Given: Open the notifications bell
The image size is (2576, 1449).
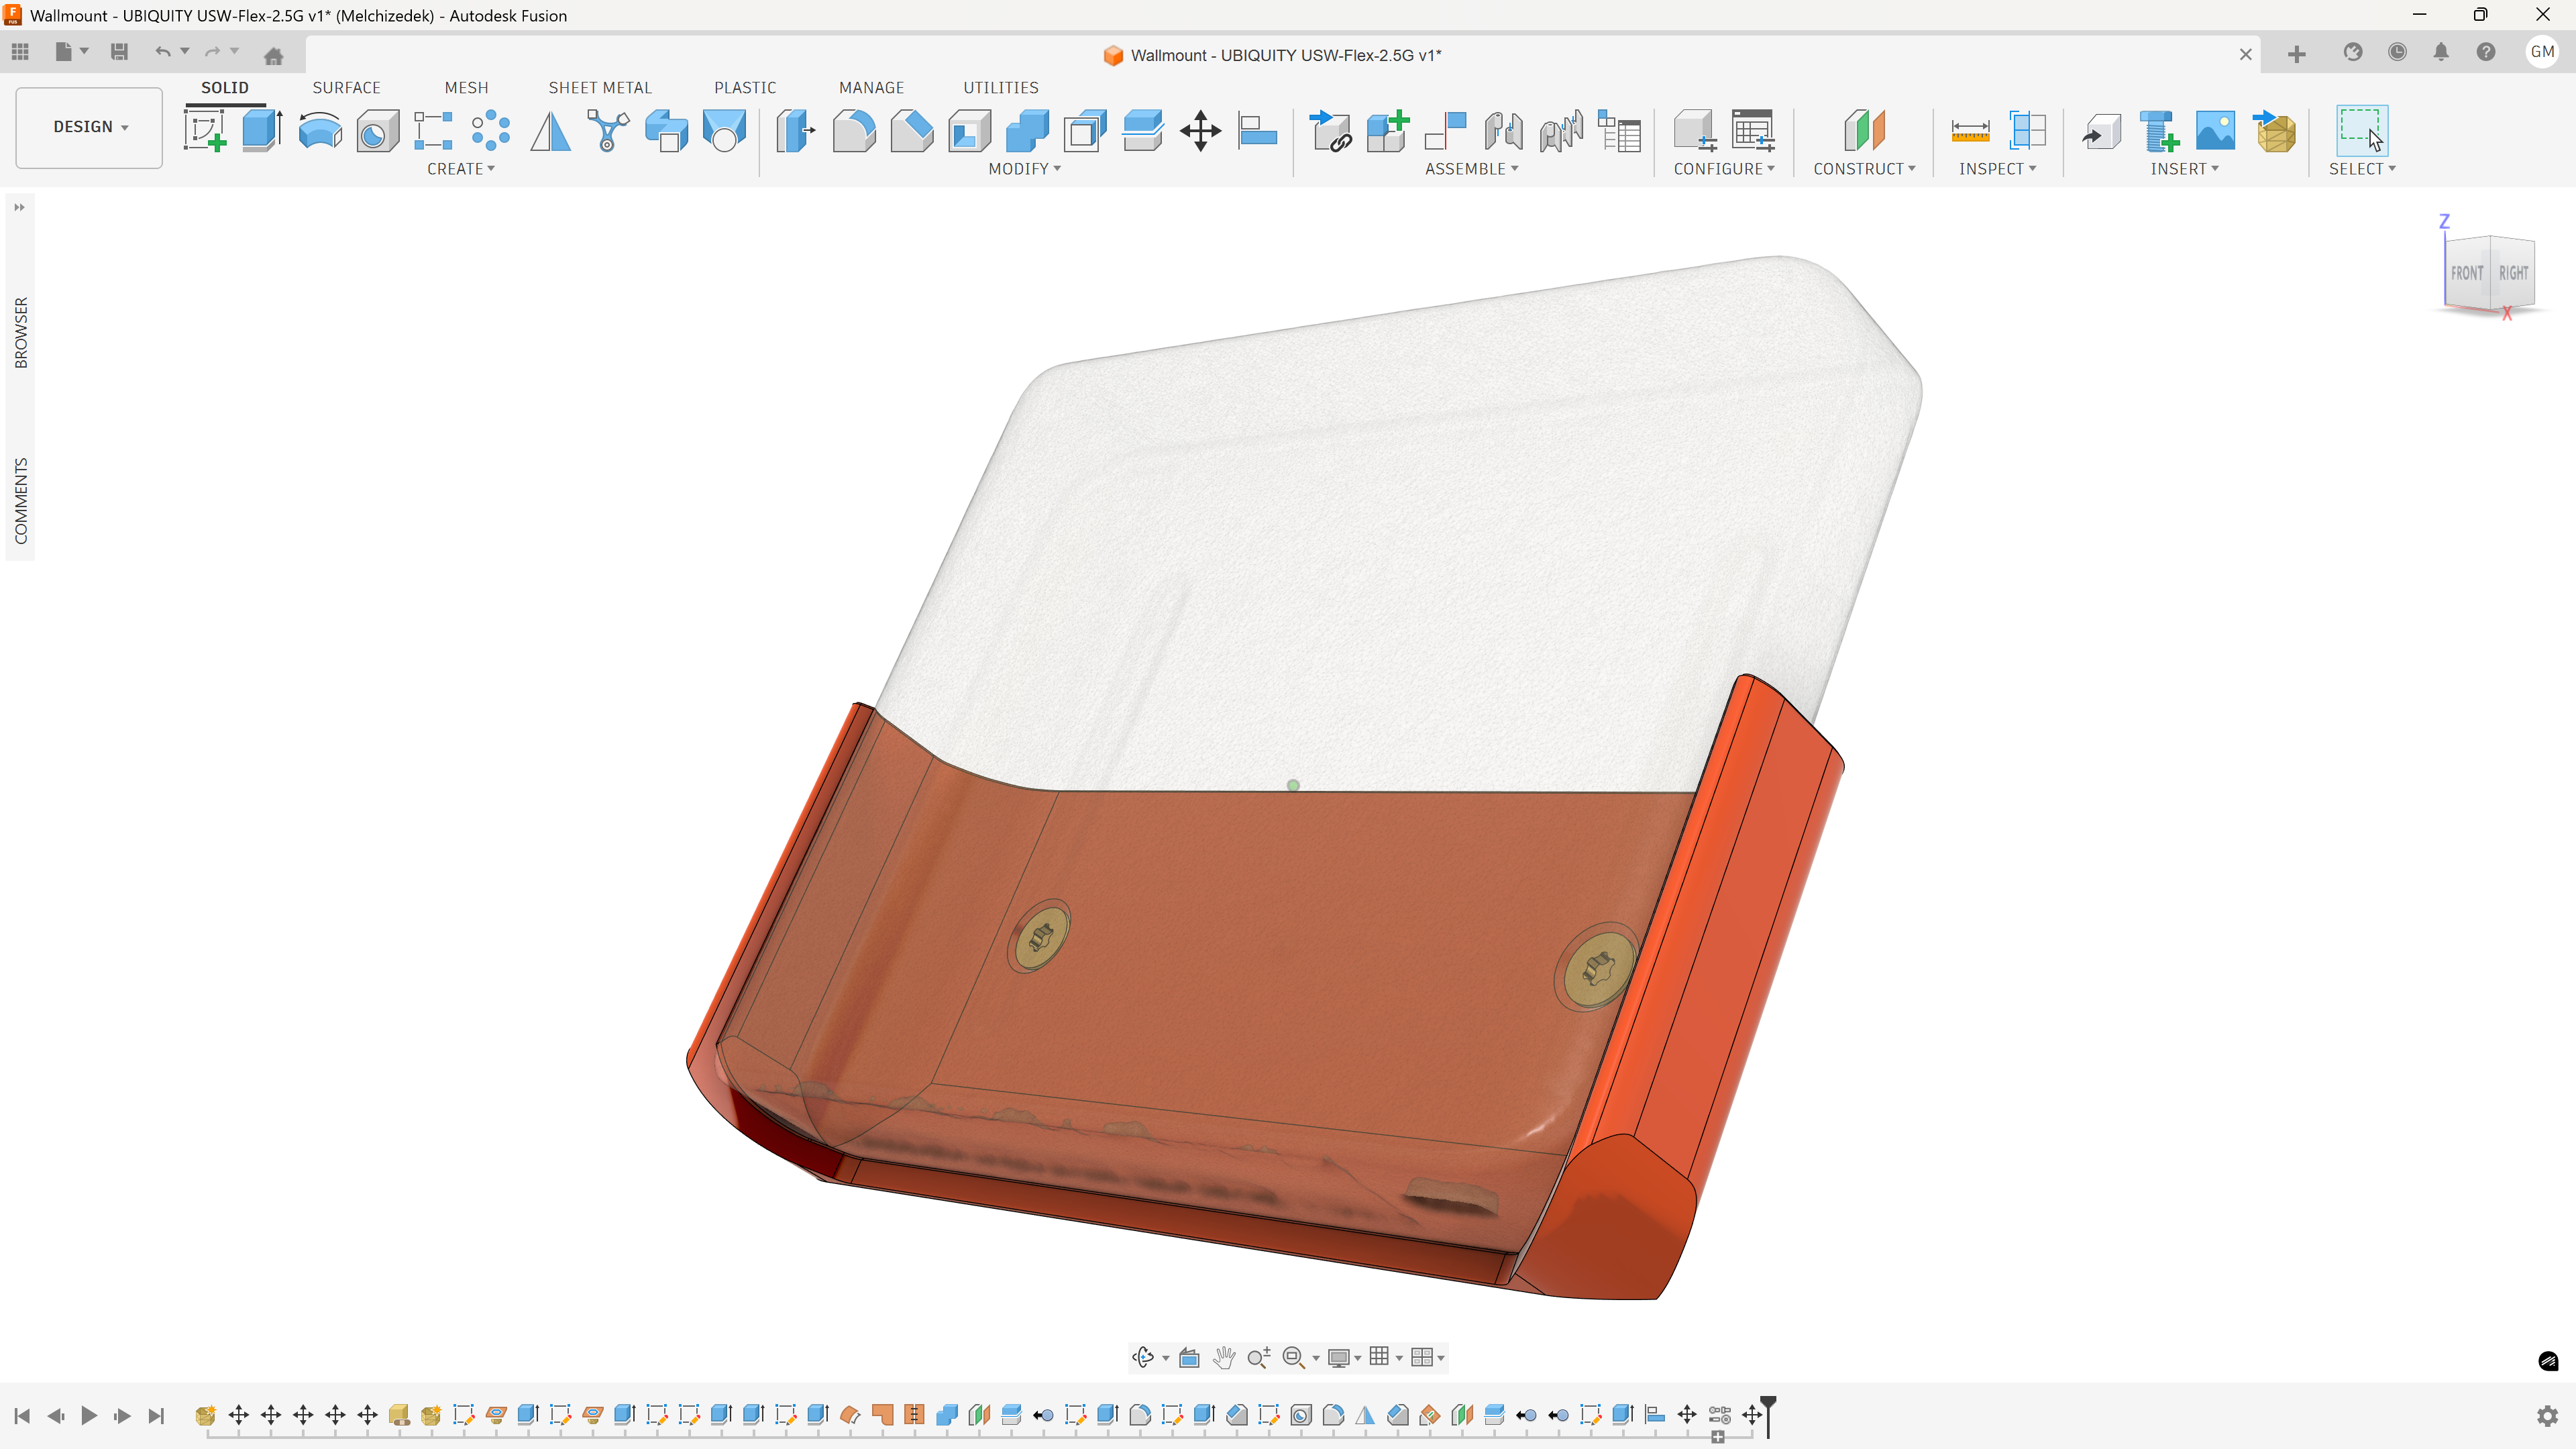Looking at the screenshot, I should point(2441,53).
